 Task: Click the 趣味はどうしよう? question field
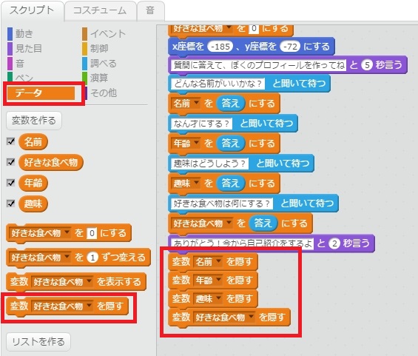click(209, 164)
